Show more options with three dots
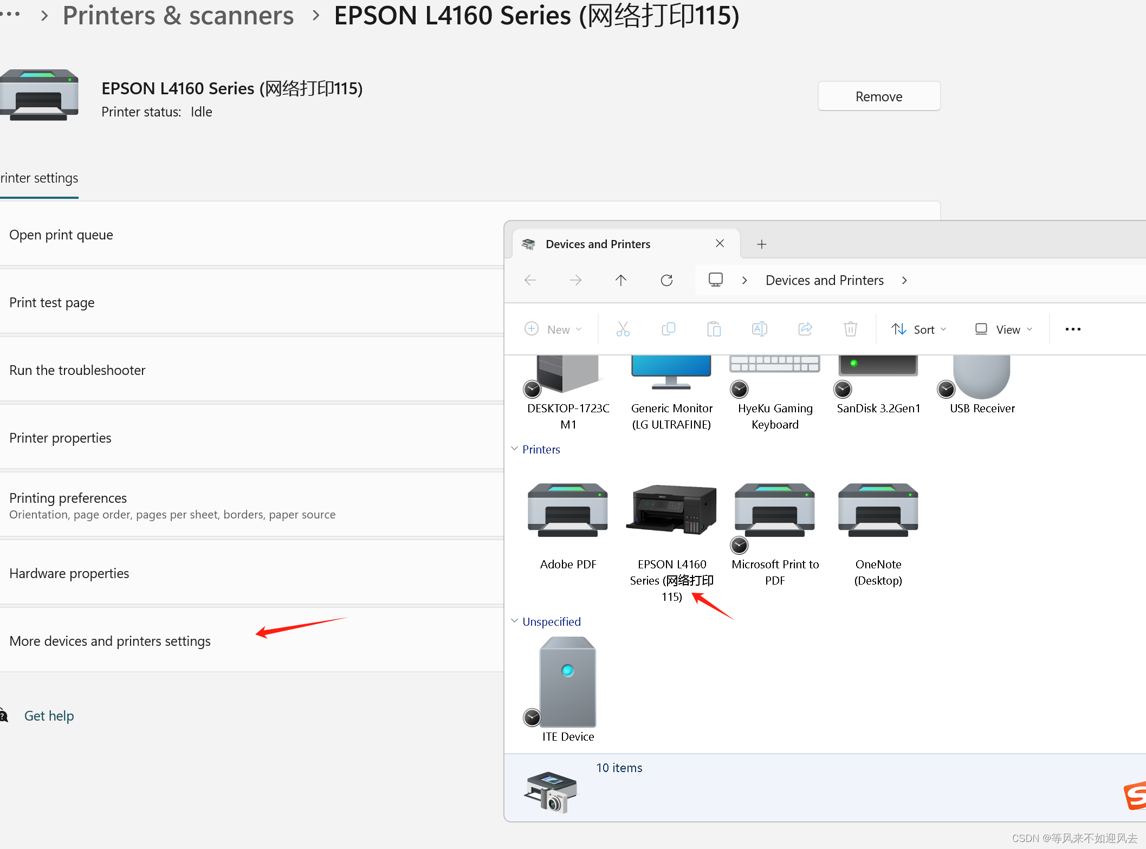Viewport: 1146px width, 849px height. [x=1072, y=329]
